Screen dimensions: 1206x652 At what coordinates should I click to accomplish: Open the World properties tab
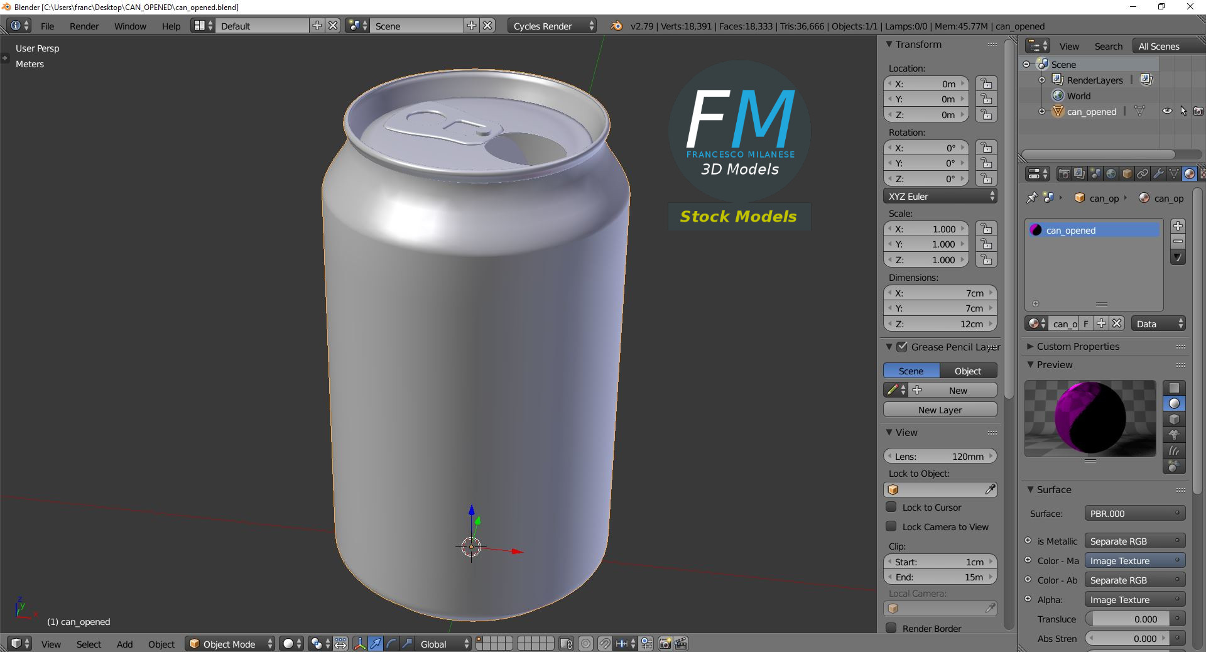click(x=1112, y=174)
